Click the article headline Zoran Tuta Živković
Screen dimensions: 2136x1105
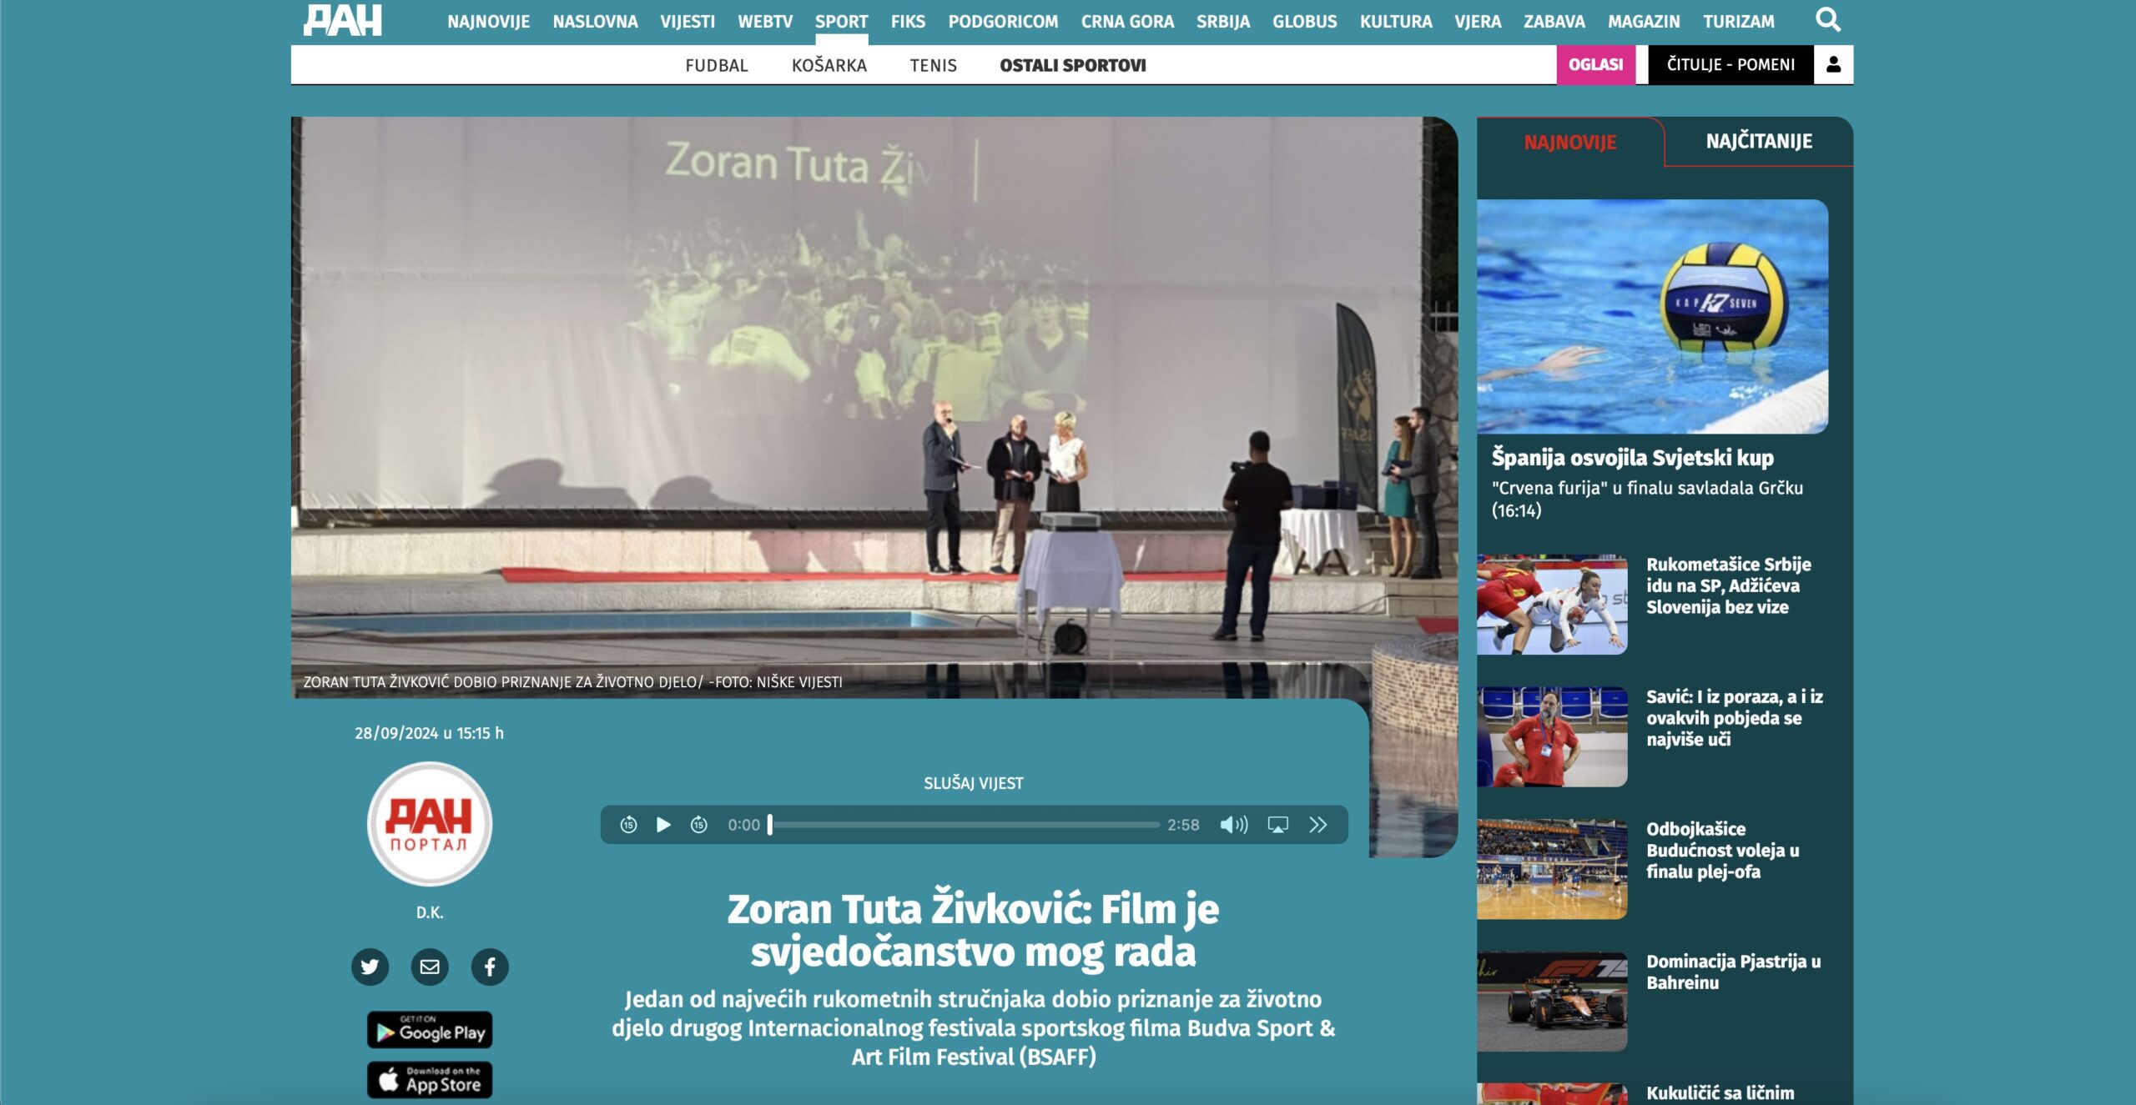973,930
